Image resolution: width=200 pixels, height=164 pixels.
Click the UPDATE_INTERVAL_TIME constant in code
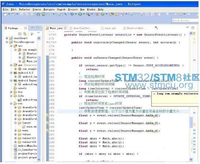pyautogui.click(x=132, y=96)
